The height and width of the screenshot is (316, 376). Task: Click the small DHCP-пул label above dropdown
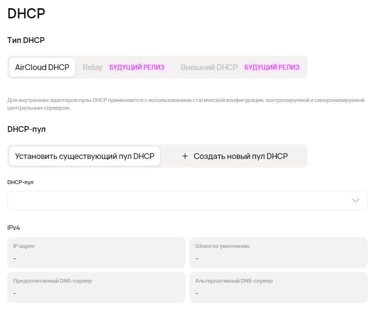[x=20, y=183]
